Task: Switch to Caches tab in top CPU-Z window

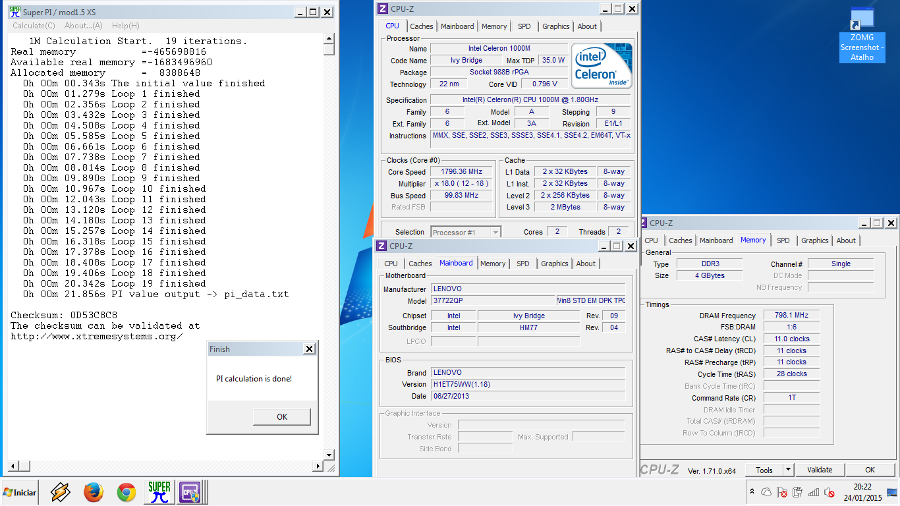Action: [422, 26]
